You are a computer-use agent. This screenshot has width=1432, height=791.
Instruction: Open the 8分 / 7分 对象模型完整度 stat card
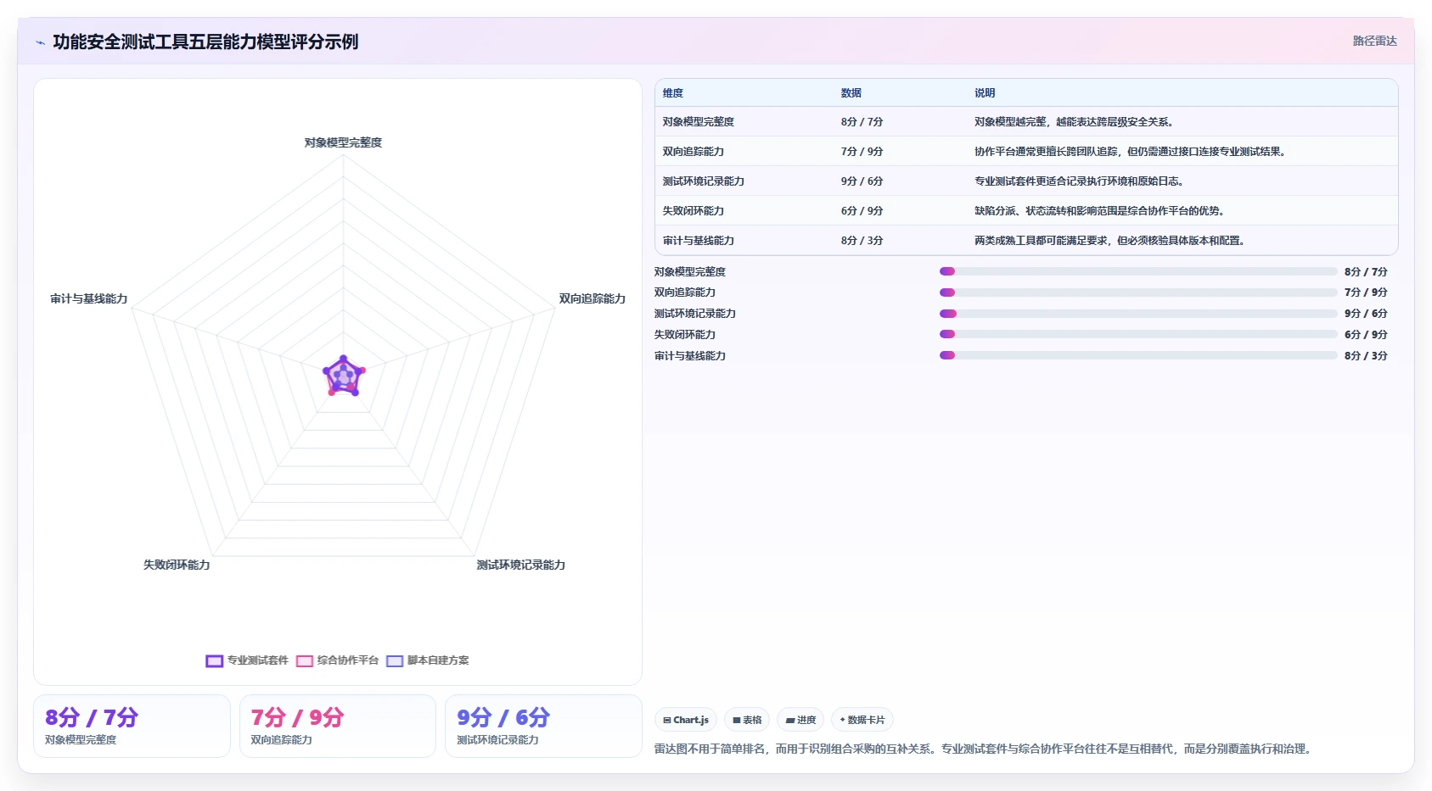click(132, 726)
